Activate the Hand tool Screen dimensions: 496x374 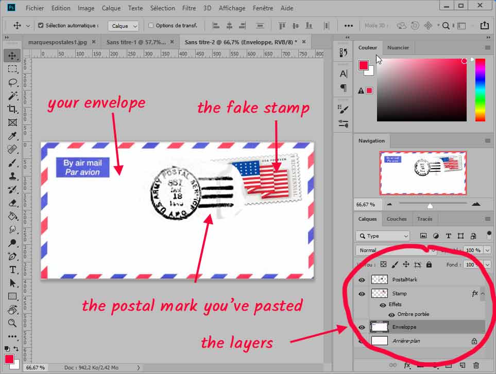[x=12, y=310]
